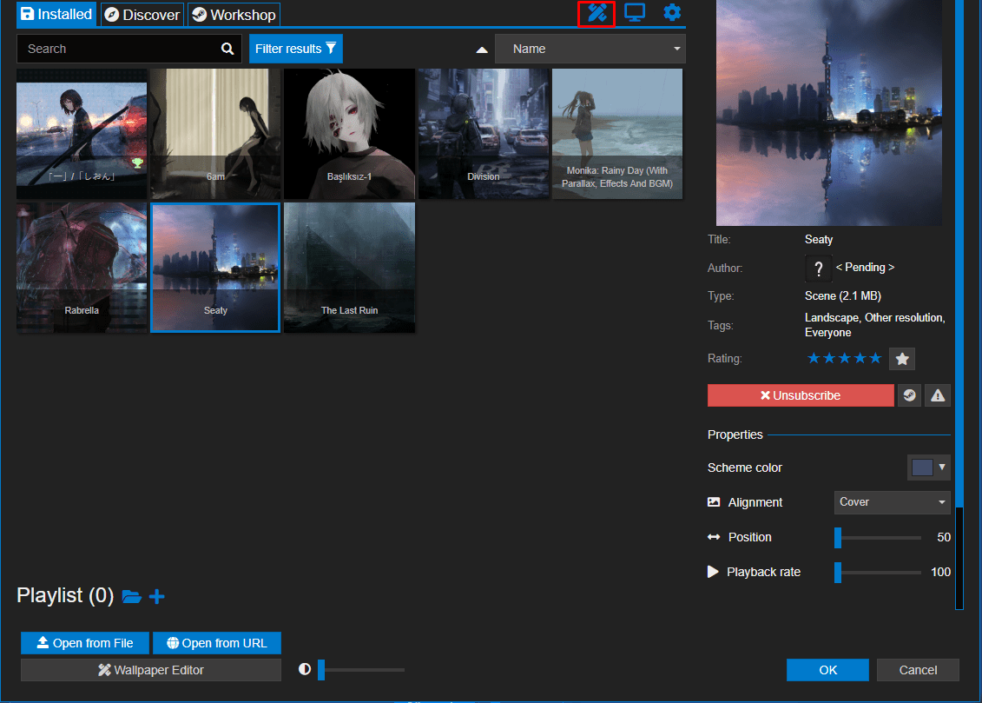Select the Başlıksız-1 wallpaper thumbnail

point(349,134)
